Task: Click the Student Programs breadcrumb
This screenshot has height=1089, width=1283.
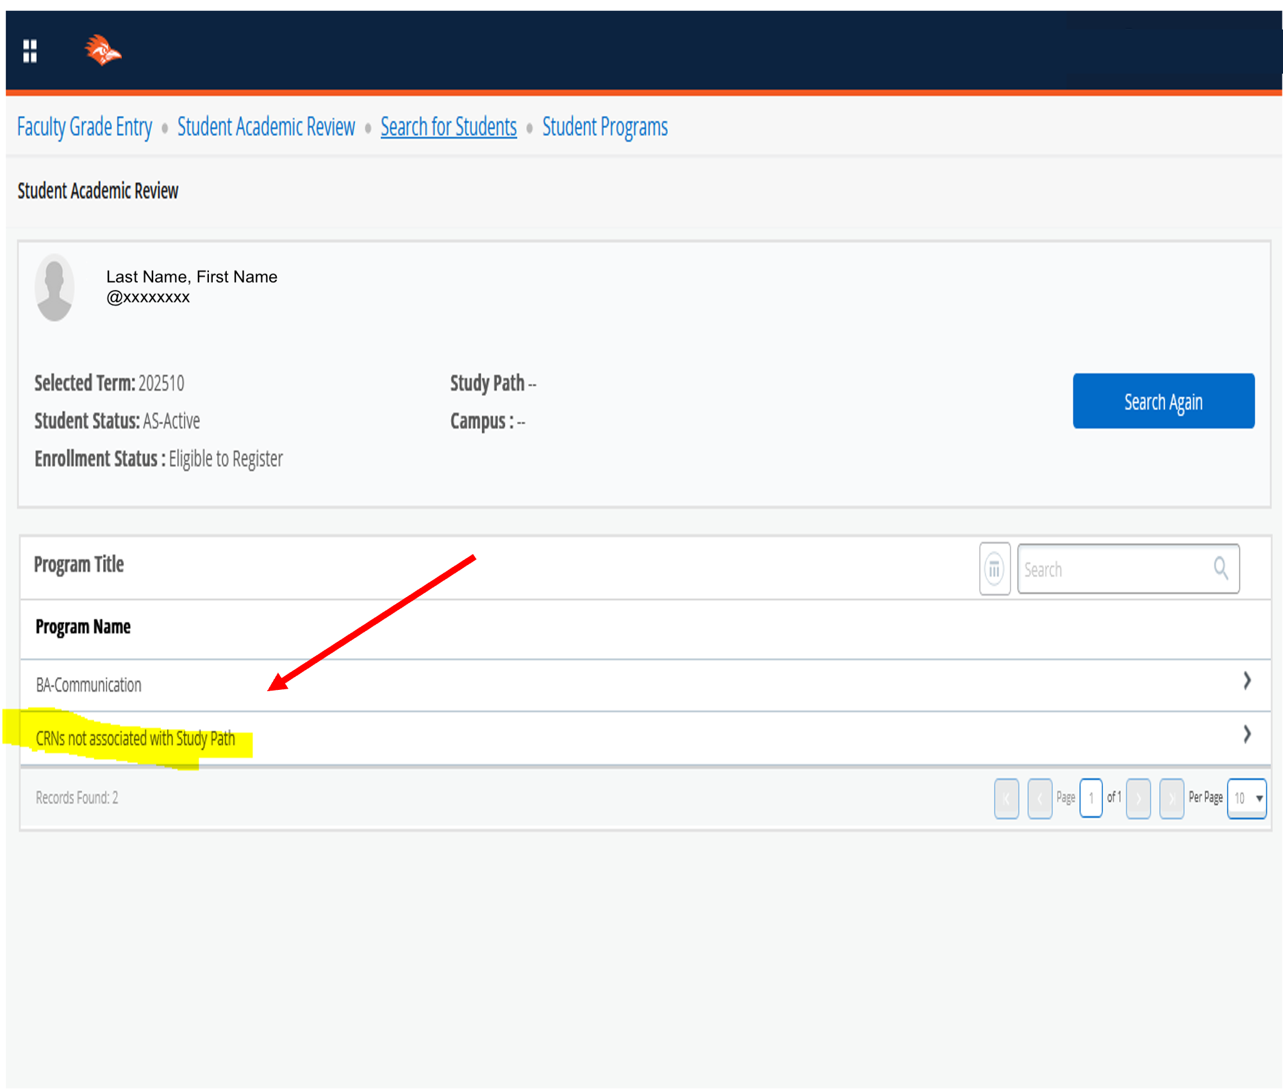Action: (x=605, y=127)
